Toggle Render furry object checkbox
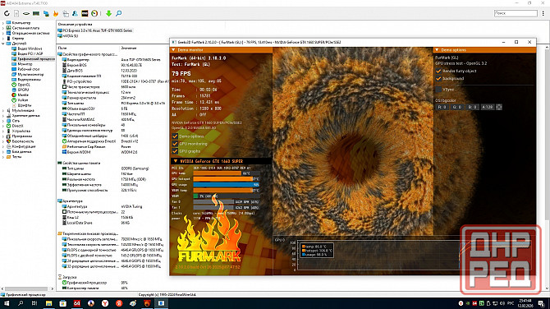This screenshot has width=550, height=309. pos(438,71)
